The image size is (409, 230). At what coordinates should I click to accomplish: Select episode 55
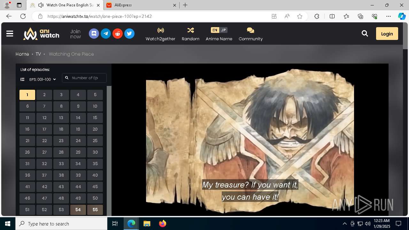[x=95, y=210]
